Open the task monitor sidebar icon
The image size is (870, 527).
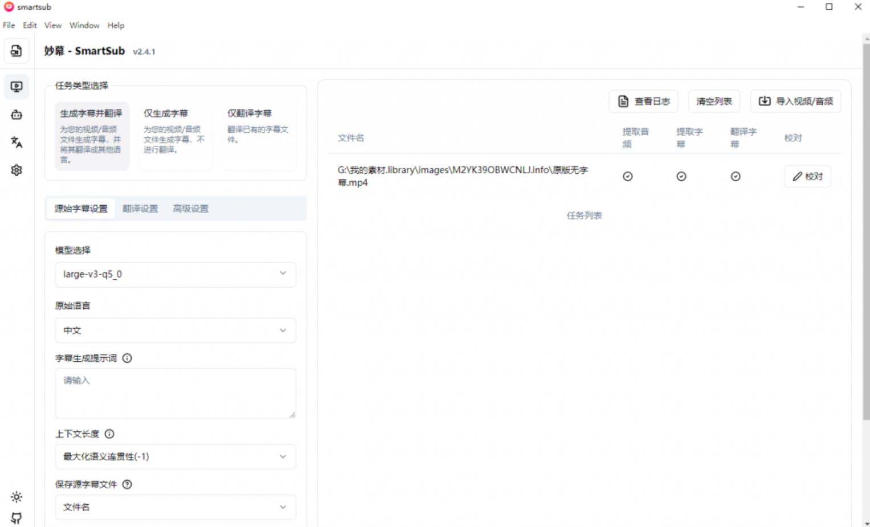tap(17, 87)
